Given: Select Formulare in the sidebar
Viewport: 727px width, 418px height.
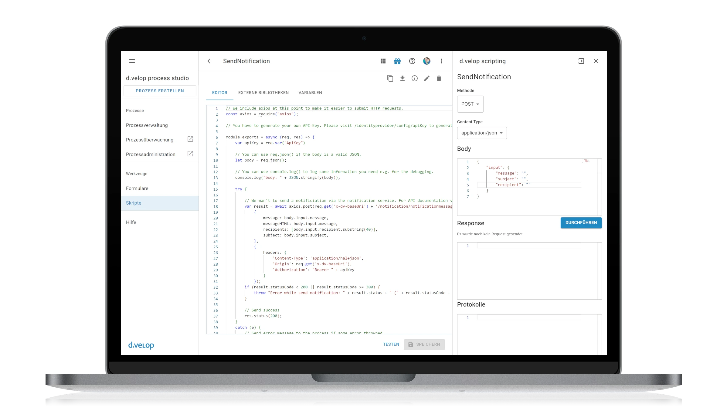Looking at the screenshot, I should coord(137,188).
